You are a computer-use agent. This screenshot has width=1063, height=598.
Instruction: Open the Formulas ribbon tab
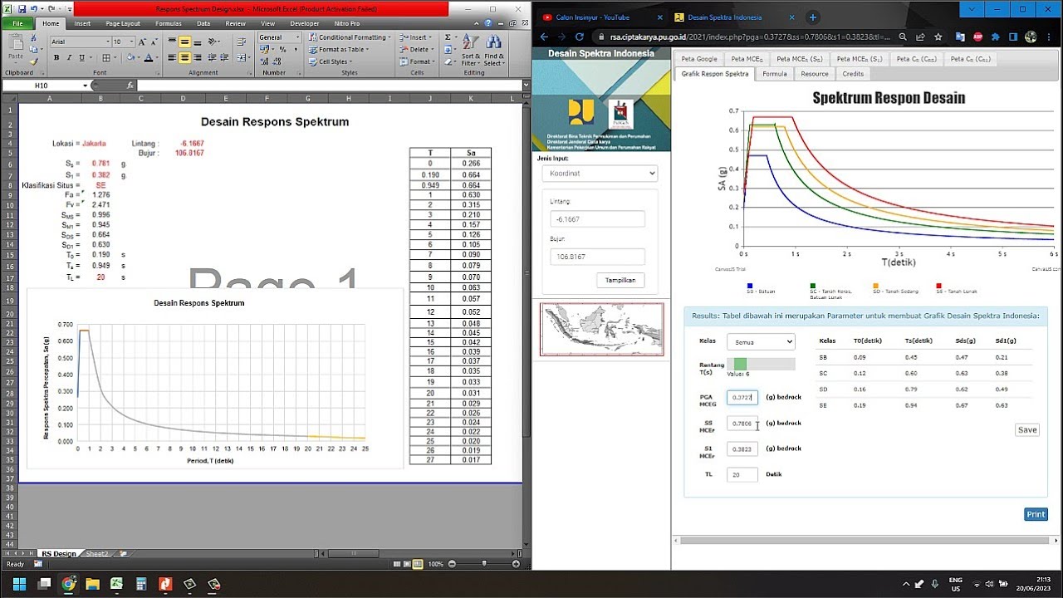[x=169, y=23]
